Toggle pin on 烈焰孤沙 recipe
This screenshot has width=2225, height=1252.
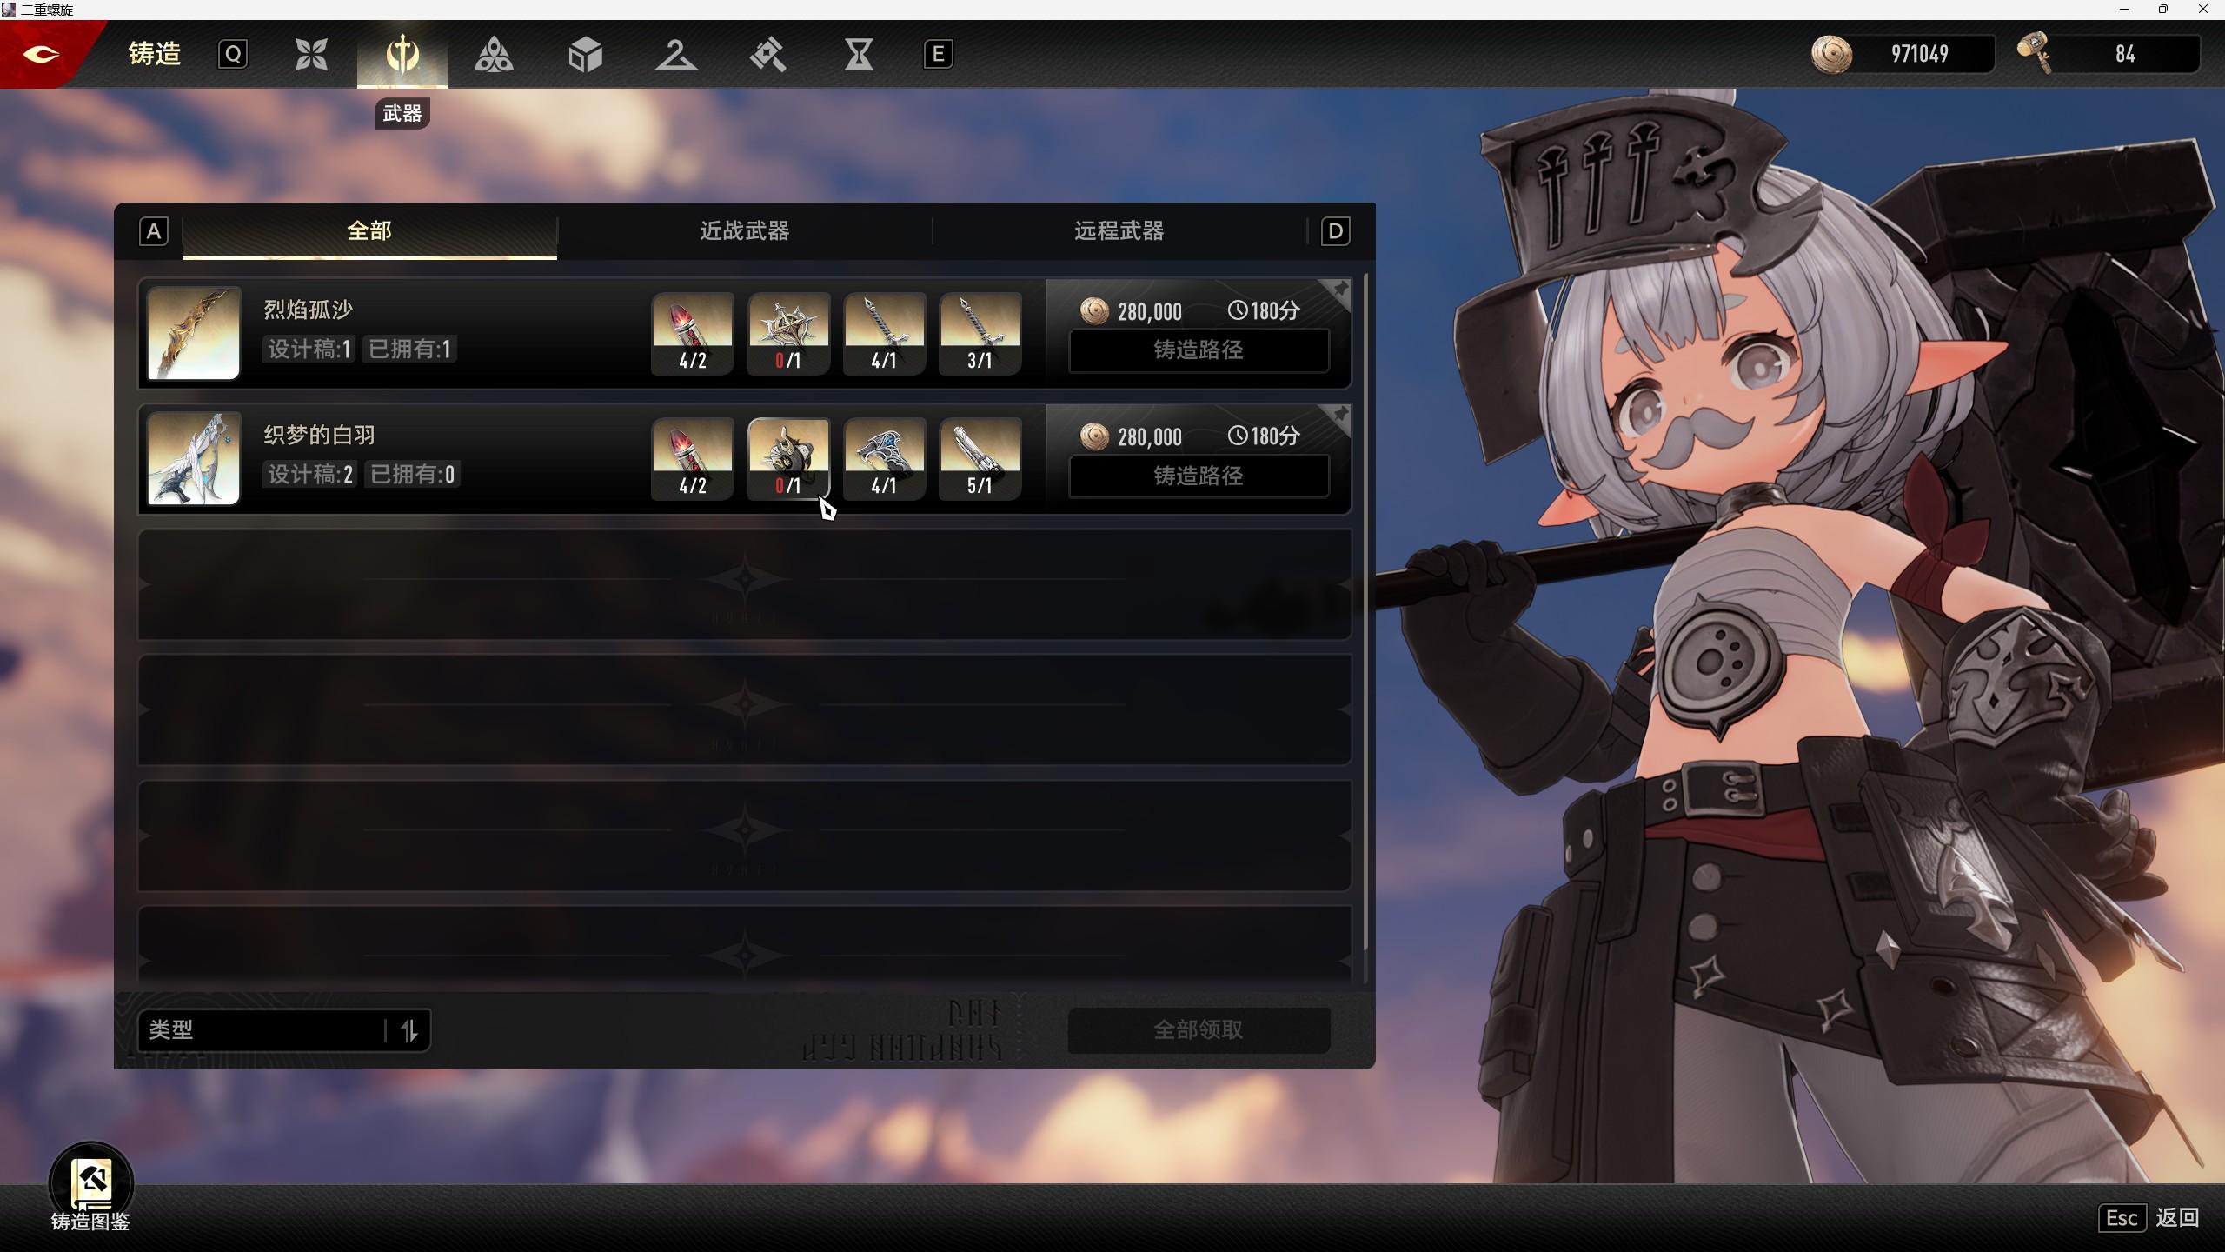pos(1339,290)
